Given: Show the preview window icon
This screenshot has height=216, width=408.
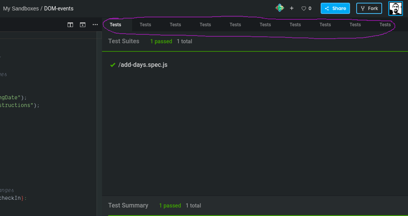Looking at the screenshot, I should tap(82, 25).
